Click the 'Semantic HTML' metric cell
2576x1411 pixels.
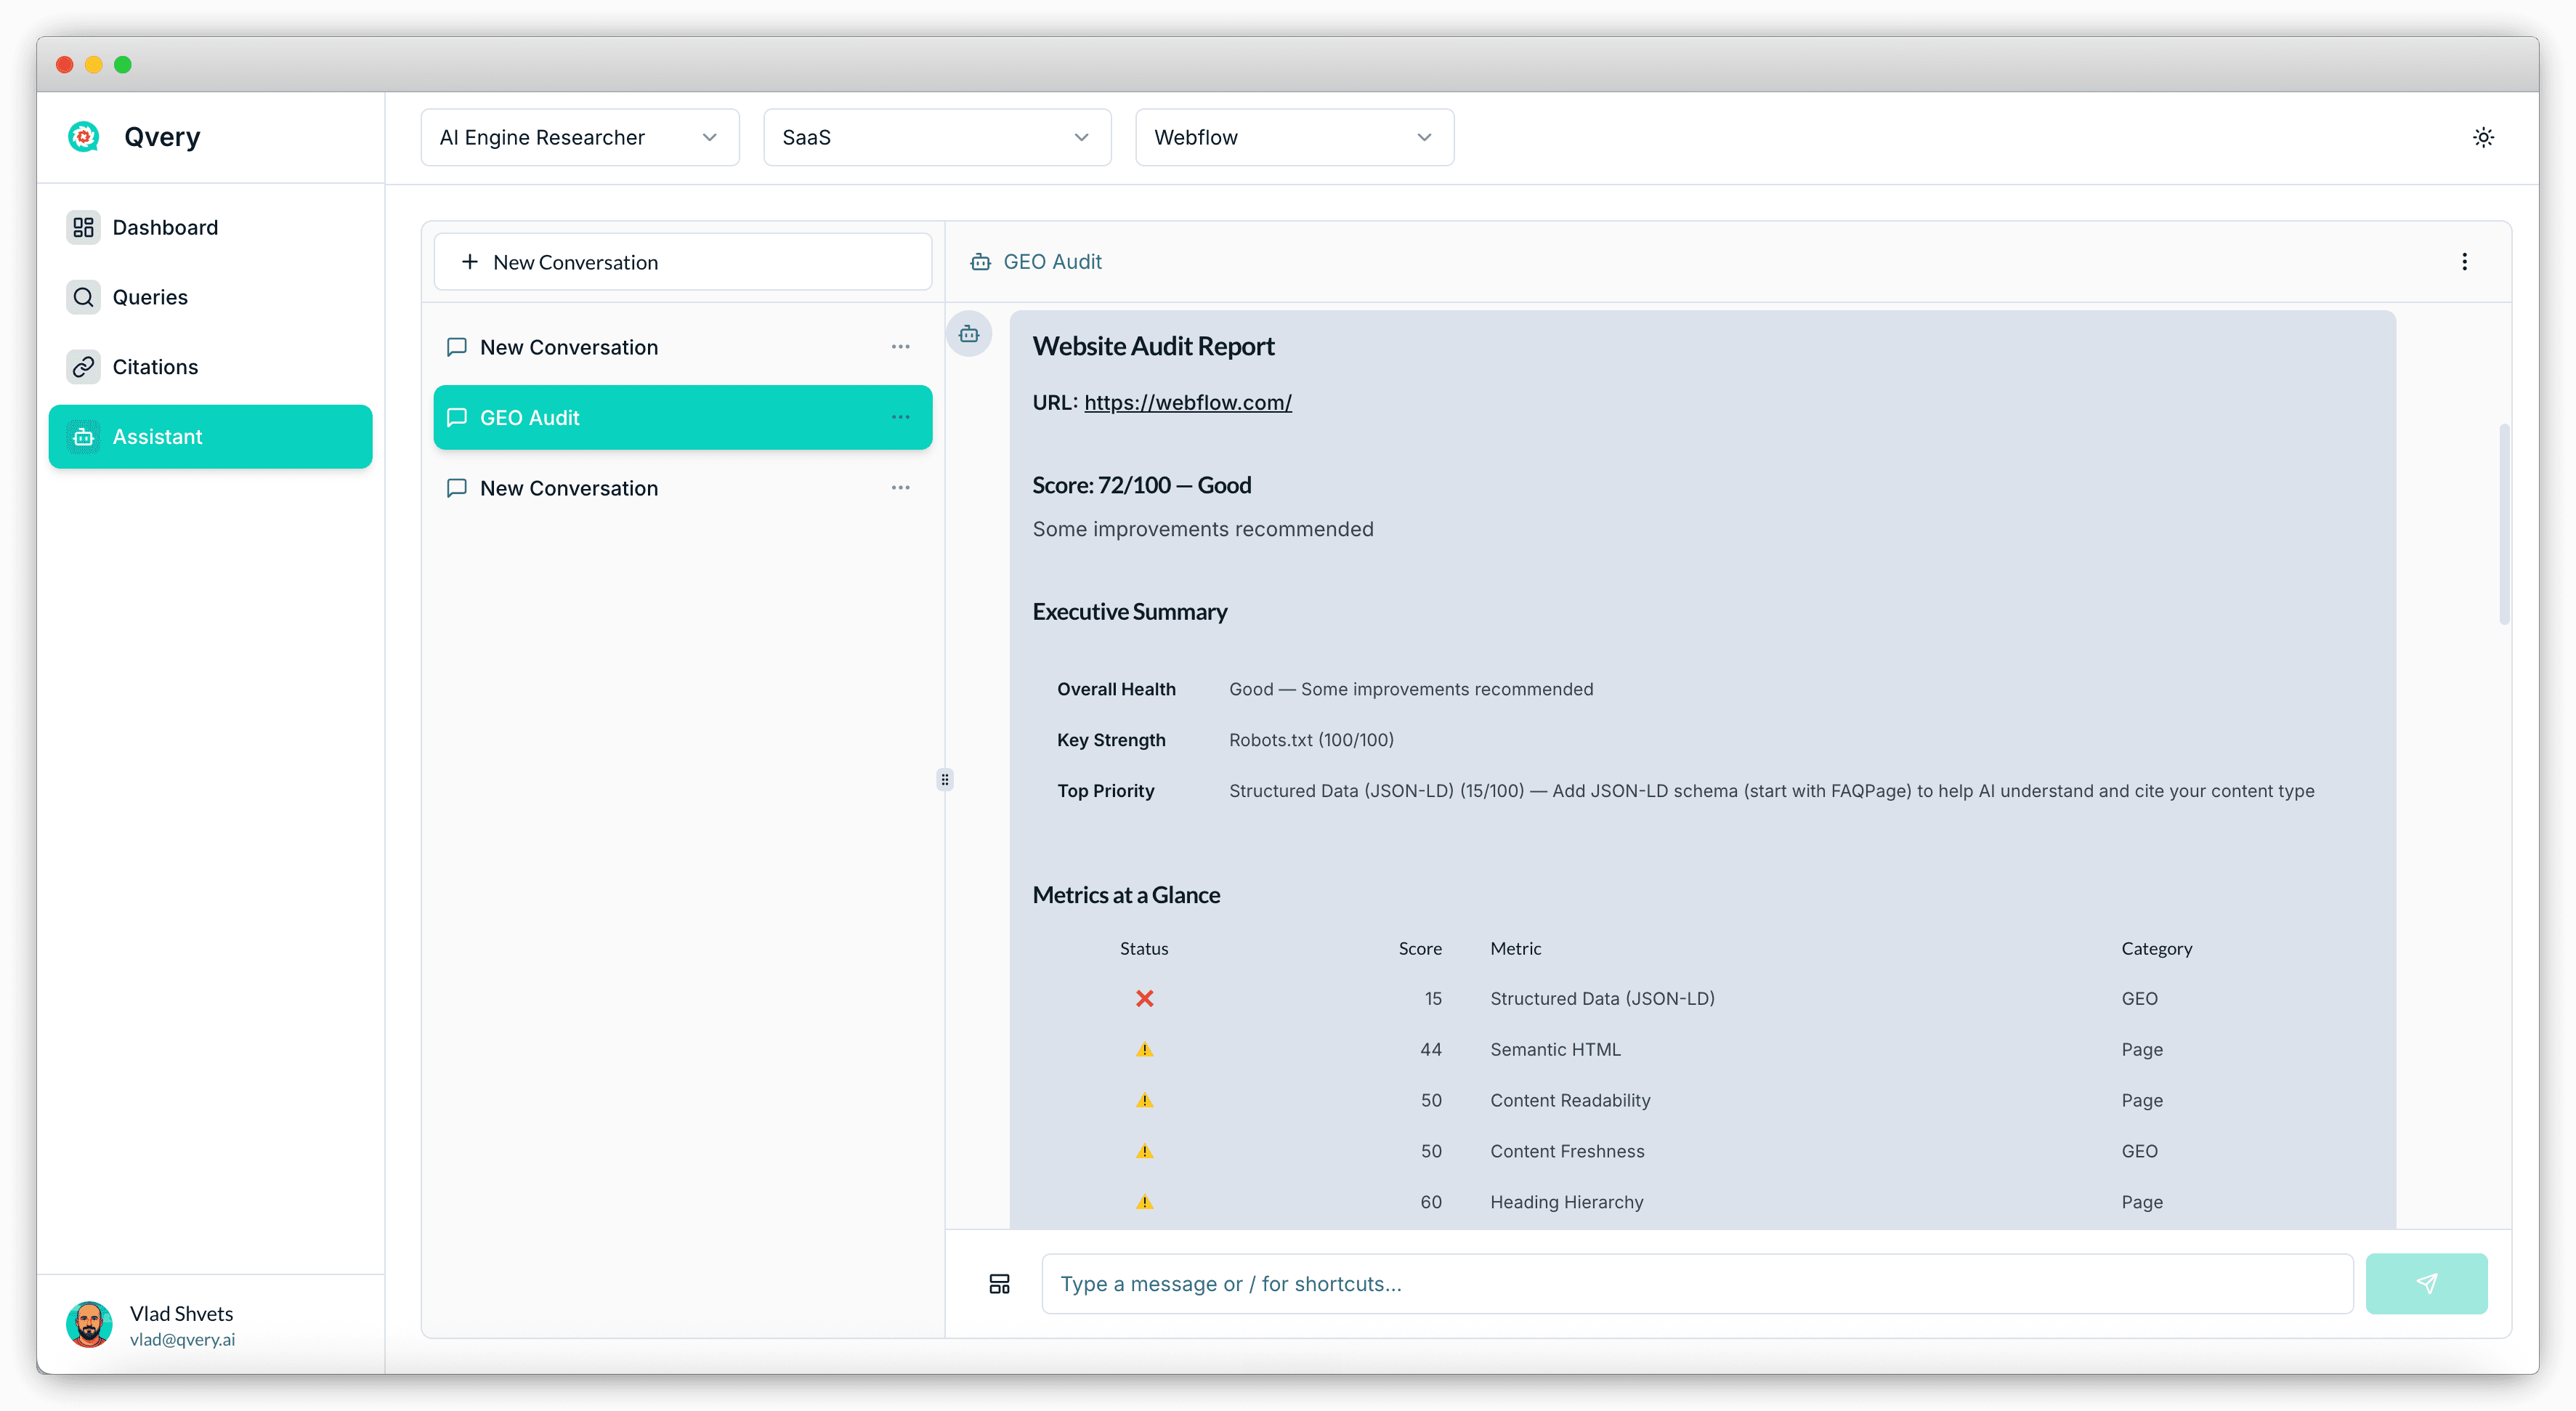[x=1555, y=1050]
